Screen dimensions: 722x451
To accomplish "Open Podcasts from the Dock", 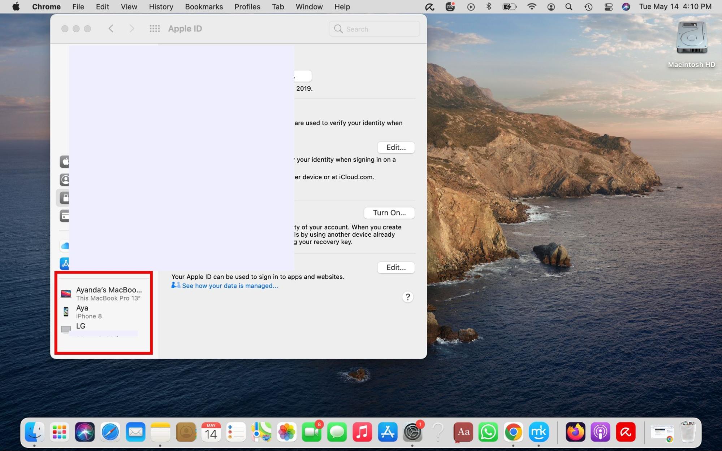I will click(x=600, y=432).
